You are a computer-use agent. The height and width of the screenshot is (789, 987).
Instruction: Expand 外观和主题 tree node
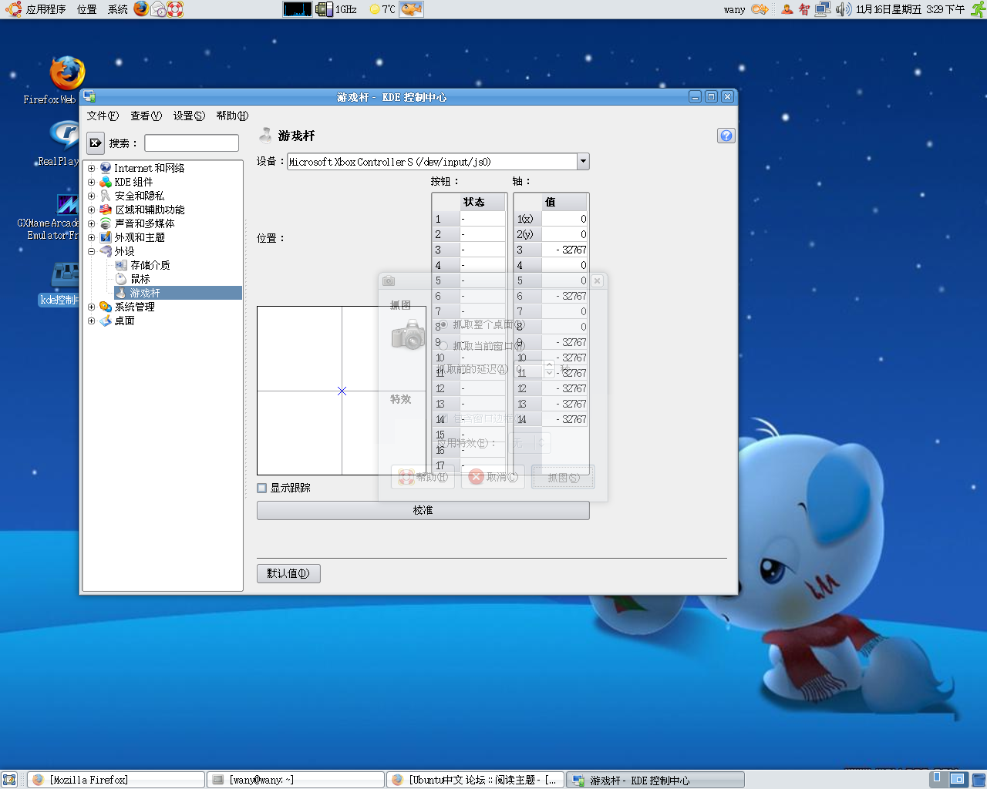tap(91, 237)
